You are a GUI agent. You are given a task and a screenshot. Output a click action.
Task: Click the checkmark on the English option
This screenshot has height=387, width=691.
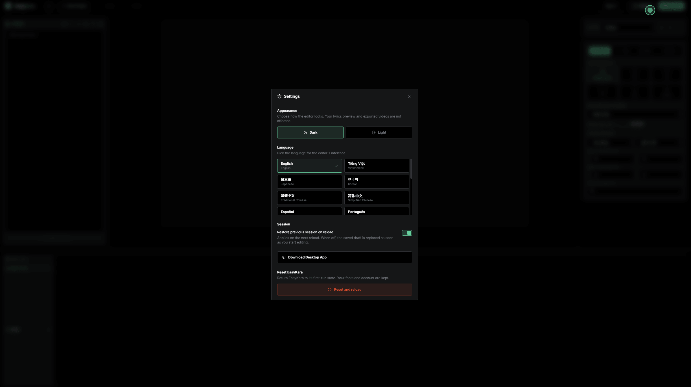[336, 166]
